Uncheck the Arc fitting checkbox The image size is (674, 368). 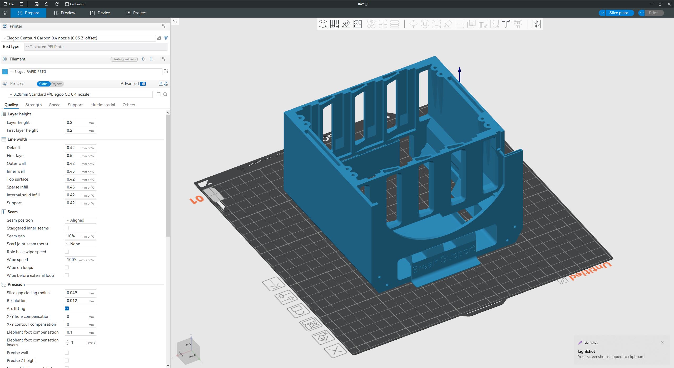67,309
